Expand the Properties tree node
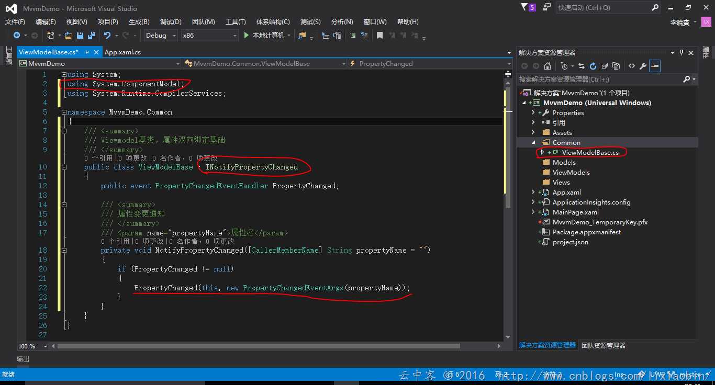Image resolution: width=715 pixels, height=385 pixels. pos(533,113)
